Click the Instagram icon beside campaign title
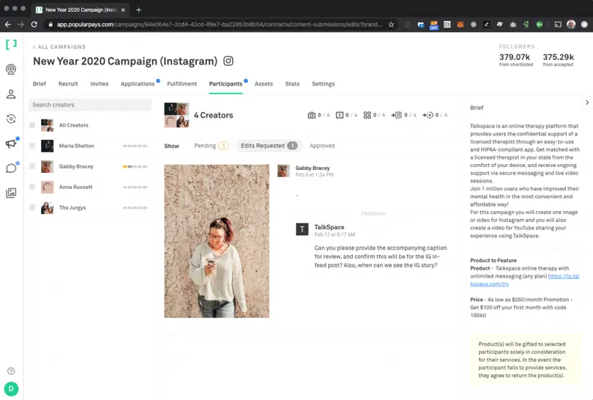Image resolution: width=593 pixels, height=400 pixels. tap(228, 62)
